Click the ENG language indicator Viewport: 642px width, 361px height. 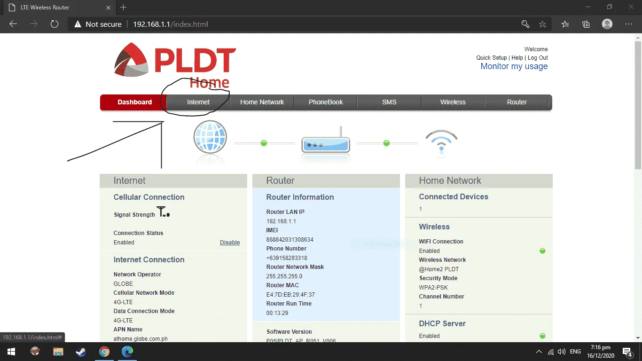point(575,352)
